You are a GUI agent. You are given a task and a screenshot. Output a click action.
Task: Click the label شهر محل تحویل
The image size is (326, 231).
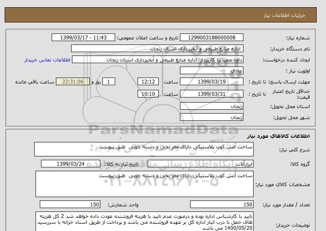click(x=291, y=117)
